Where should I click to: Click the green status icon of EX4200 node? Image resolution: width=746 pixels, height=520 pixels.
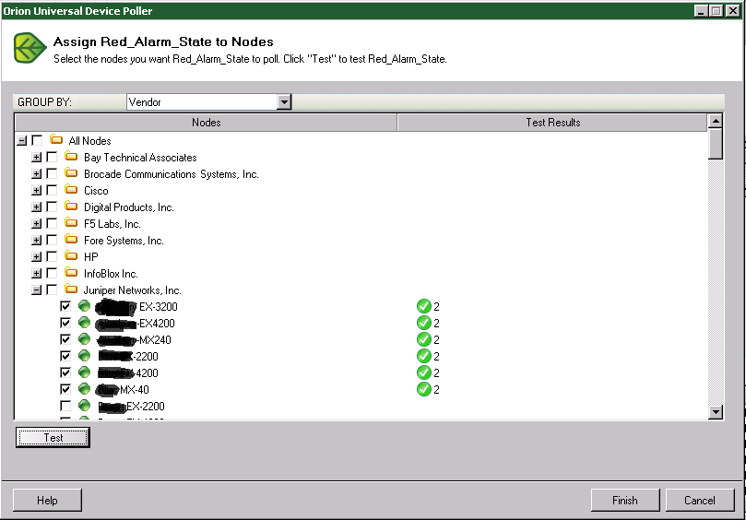84,323
